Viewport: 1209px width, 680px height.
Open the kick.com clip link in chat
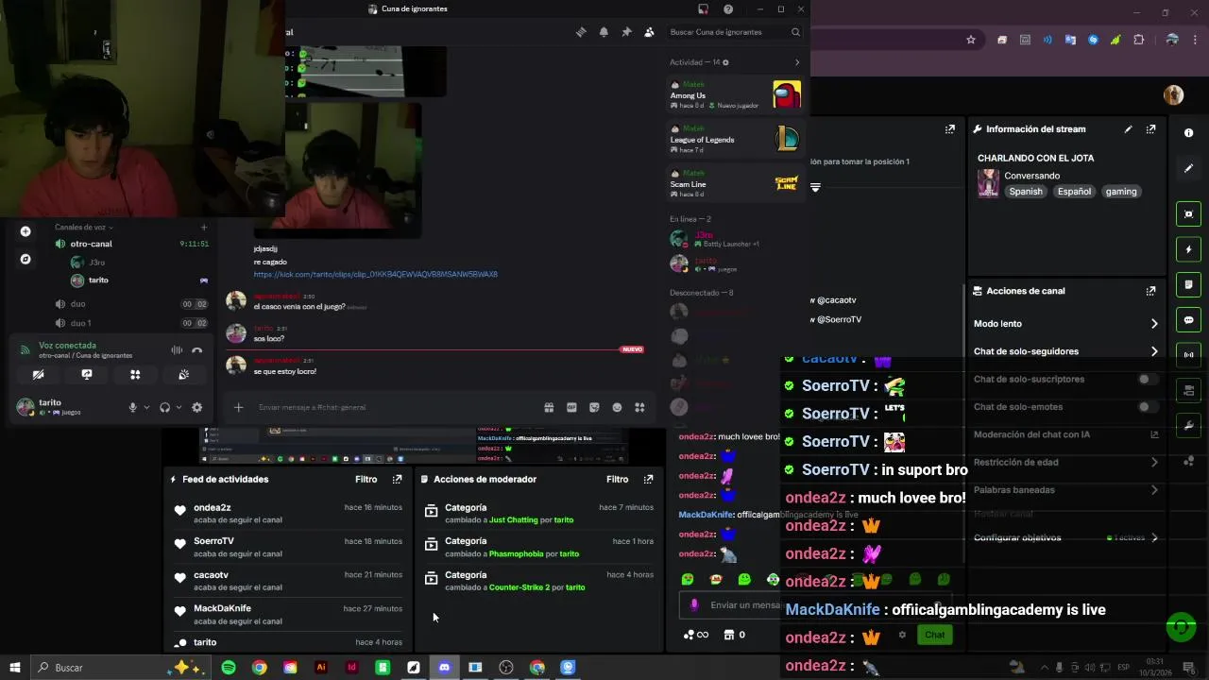pos(375,275)
